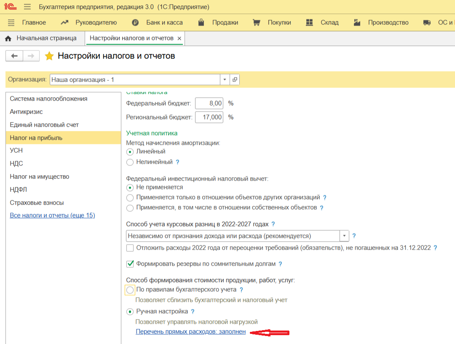This screenshot has width=455, height=344.
Task: Click the Руководителю chart icon
Action: (64, 22)
